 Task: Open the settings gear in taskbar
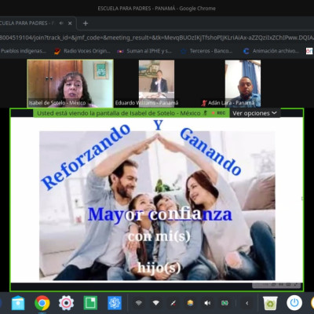click(66, 303)
